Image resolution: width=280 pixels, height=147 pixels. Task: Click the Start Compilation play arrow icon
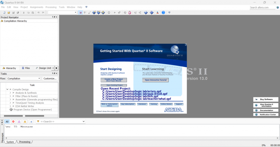(115, 13)
